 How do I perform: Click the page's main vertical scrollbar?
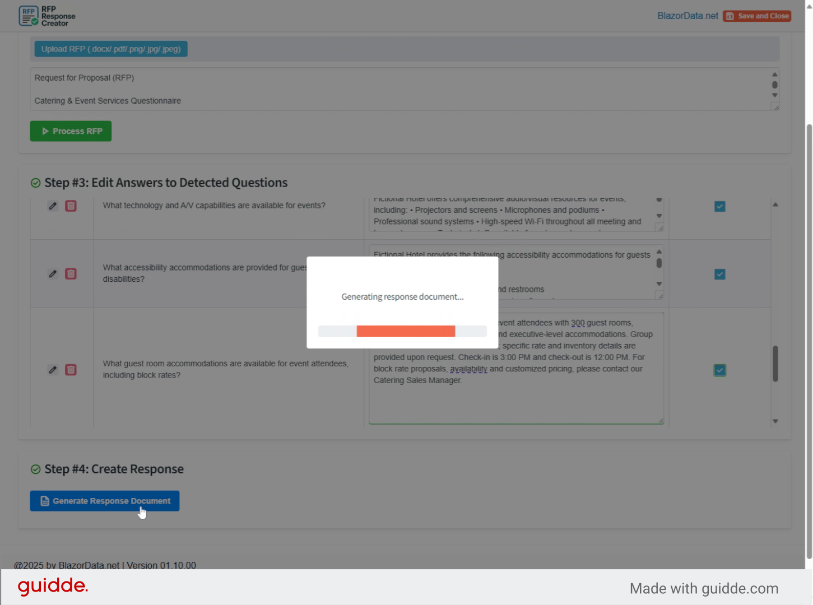click(809, 341)
